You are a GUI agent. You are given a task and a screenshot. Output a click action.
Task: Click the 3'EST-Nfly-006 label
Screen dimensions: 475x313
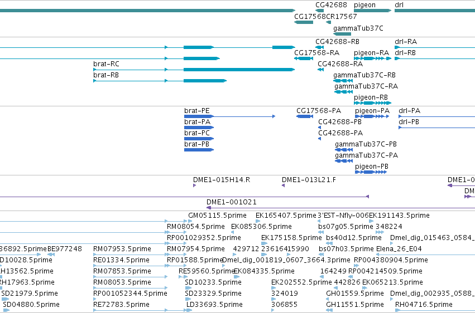(343, 216)
